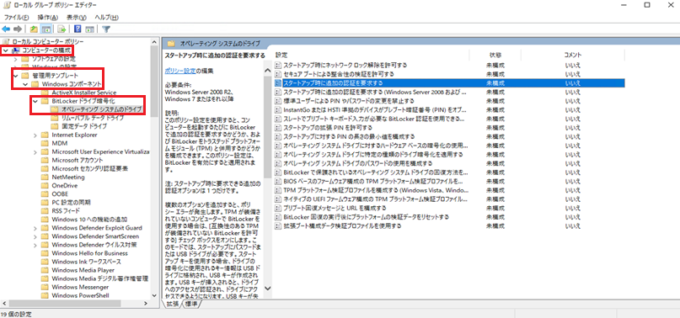The height and width of the screenshot is (318, 680).
Task: Click description pane scrollbar down arrow
Action: pyautogui.click(x=268, y=288)
